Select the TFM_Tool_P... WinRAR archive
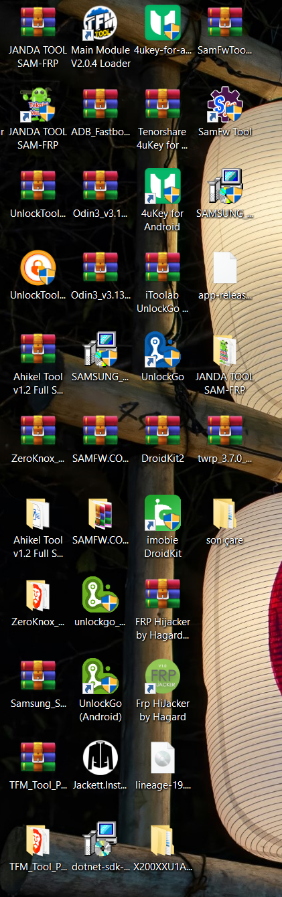Viewport: 282px width, 897px height. click(x=38, y=758)
